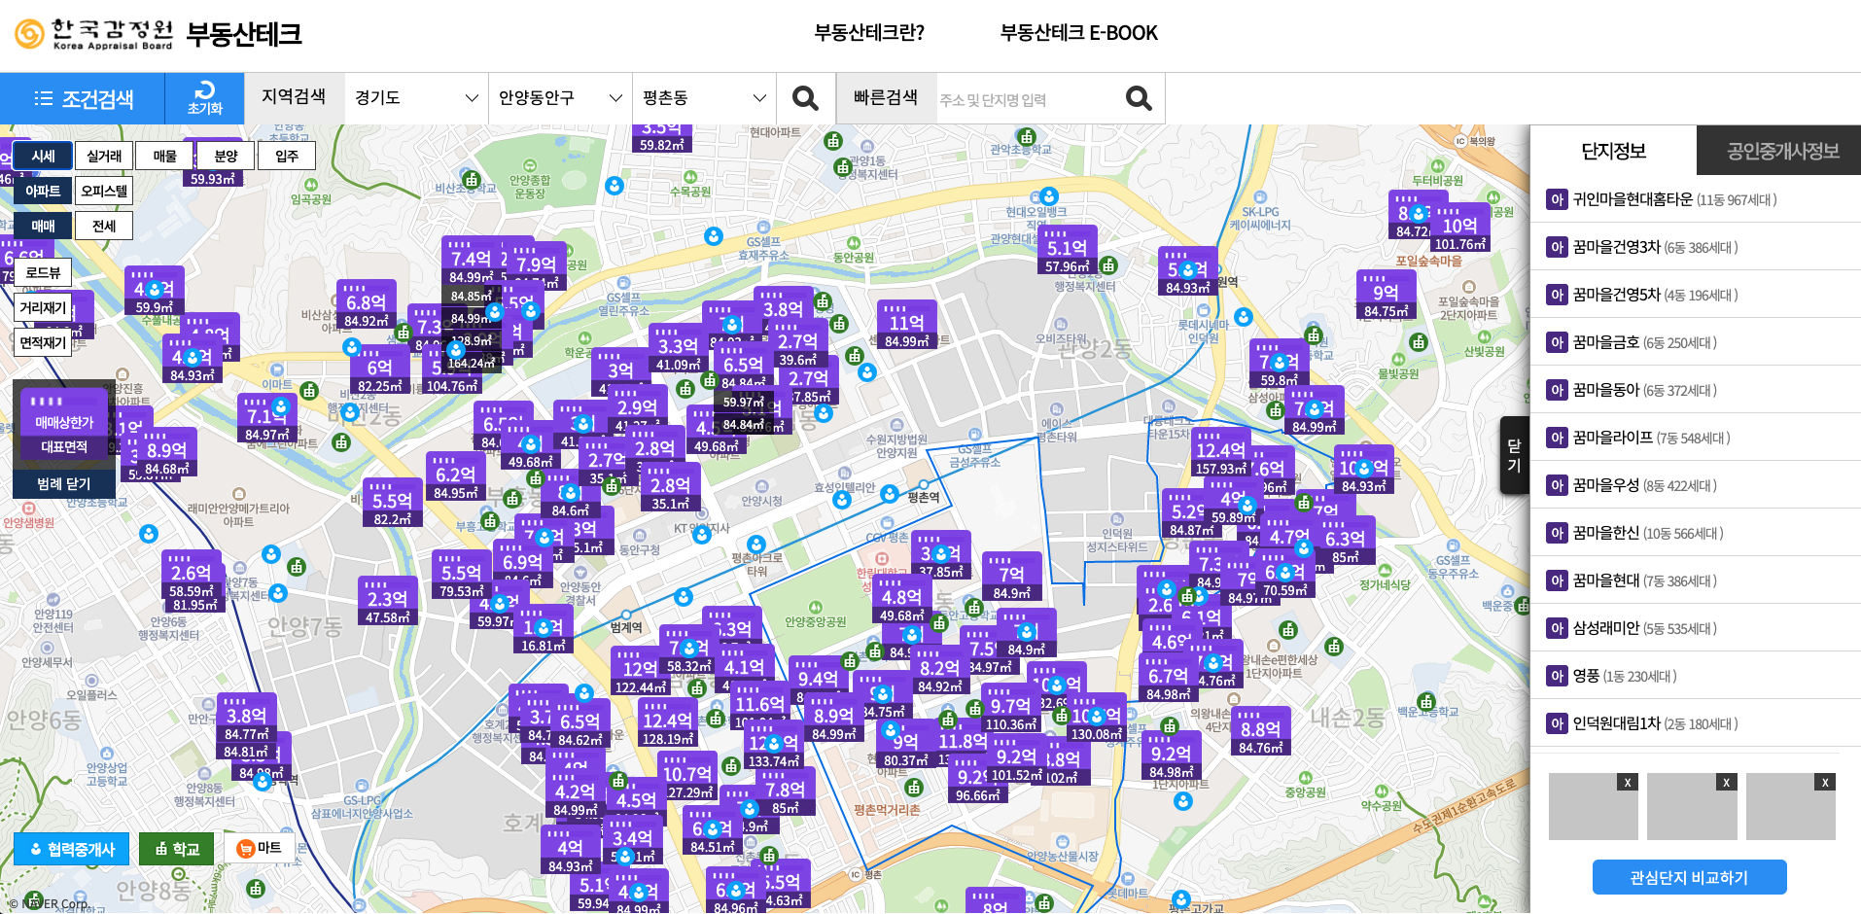Open the 평촌동 neighborhood dropdown

[x=704, y=98]
